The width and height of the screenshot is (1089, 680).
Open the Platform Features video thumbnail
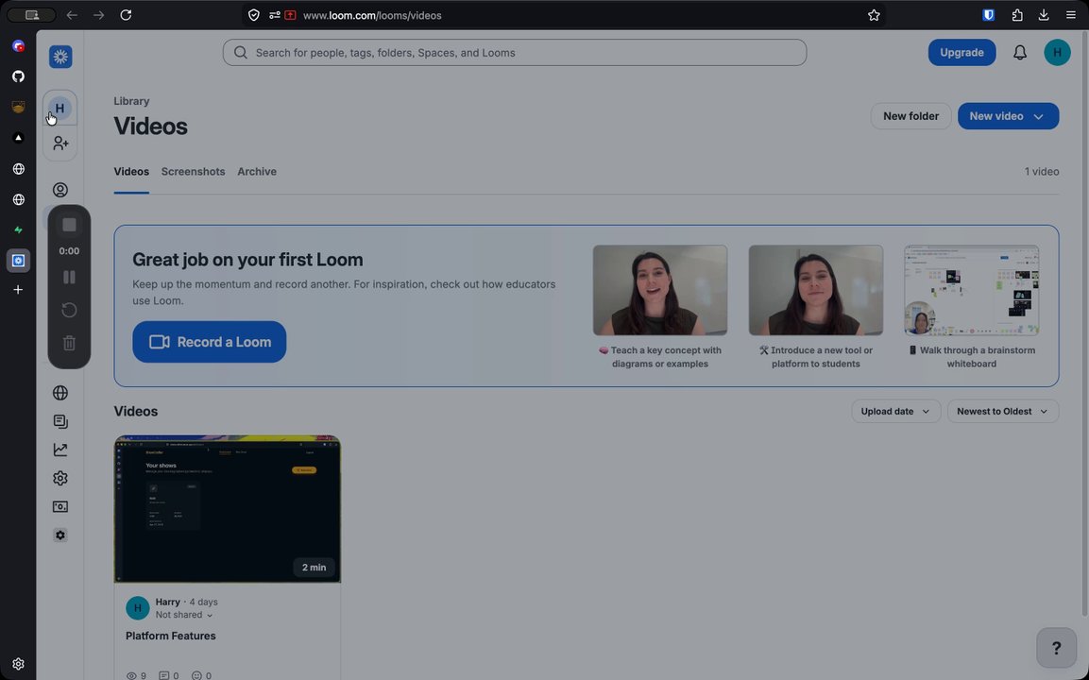(x=227, y=509)
